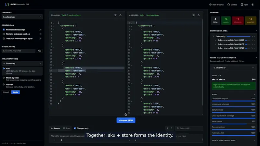
Task: Filter by the Removed summary card
Action: coord(238,20)
